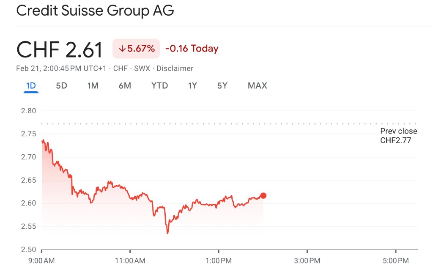Click the red current-price dot on chart
Viewport: 433px width, 279px height.
(263, 195)
